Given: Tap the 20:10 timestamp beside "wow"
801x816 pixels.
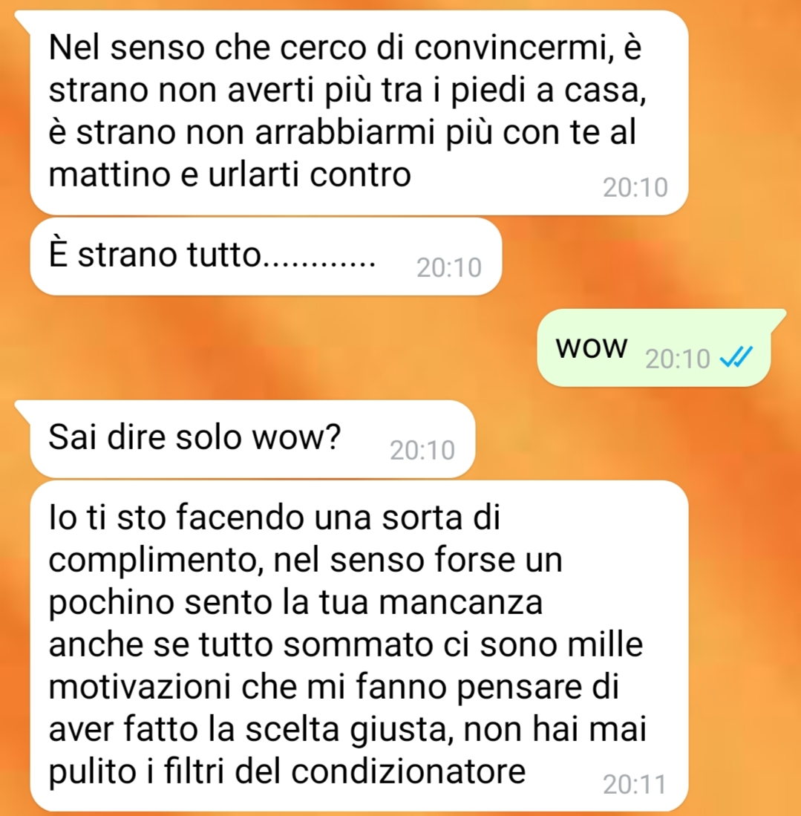Looking at the screenshot, I should pyautogui.click(x=678, y=359).
